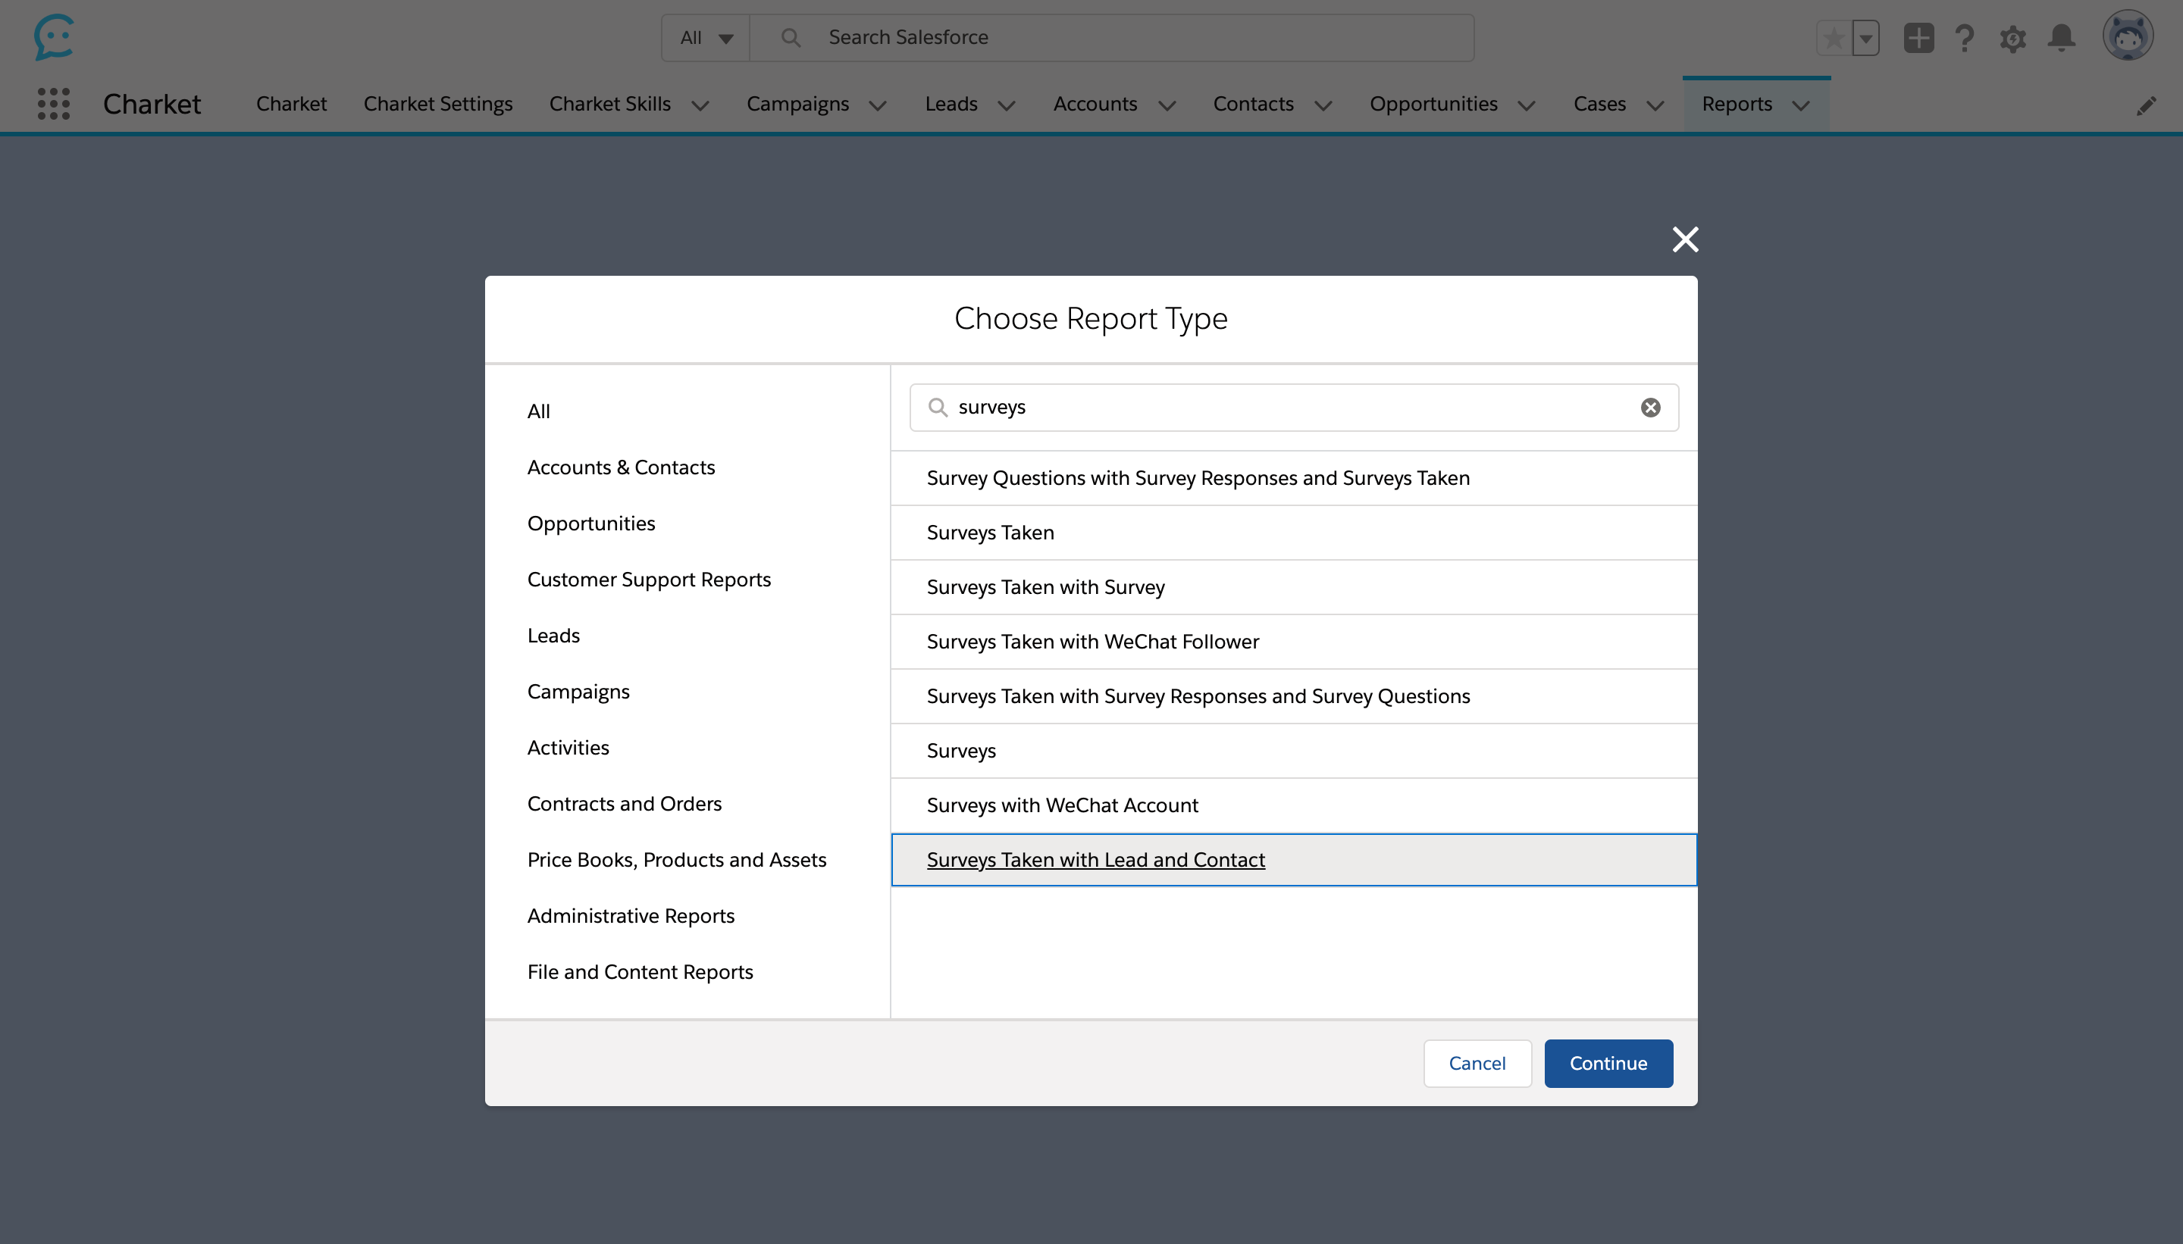2183x1244 pixels.
Task: Expand the search scope All dropdown
Action: click(705, 38)
